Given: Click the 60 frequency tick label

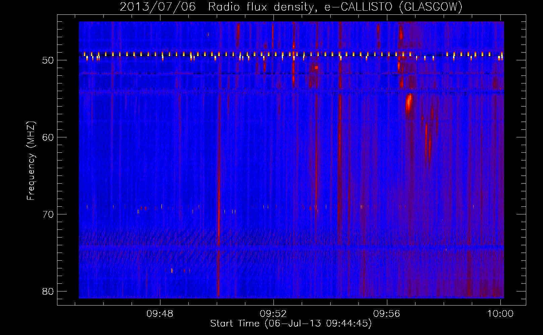Looking at the screenshot, I should click(x=48, y=137).
